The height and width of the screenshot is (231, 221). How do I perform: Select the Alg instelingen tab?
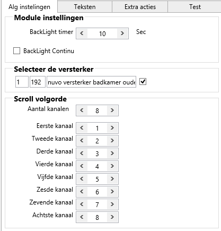coord(29,7)
